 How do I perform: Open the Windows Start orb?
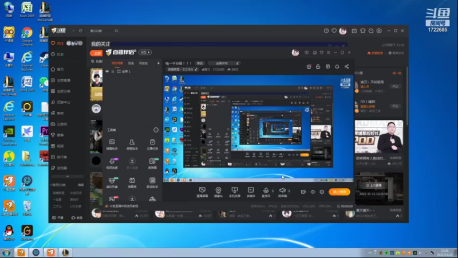[x=6, y=252]
